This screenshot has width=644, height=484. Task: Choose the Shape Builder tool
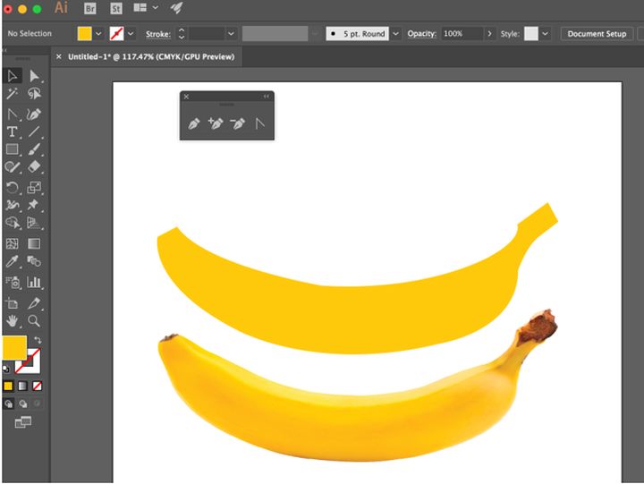13,223
